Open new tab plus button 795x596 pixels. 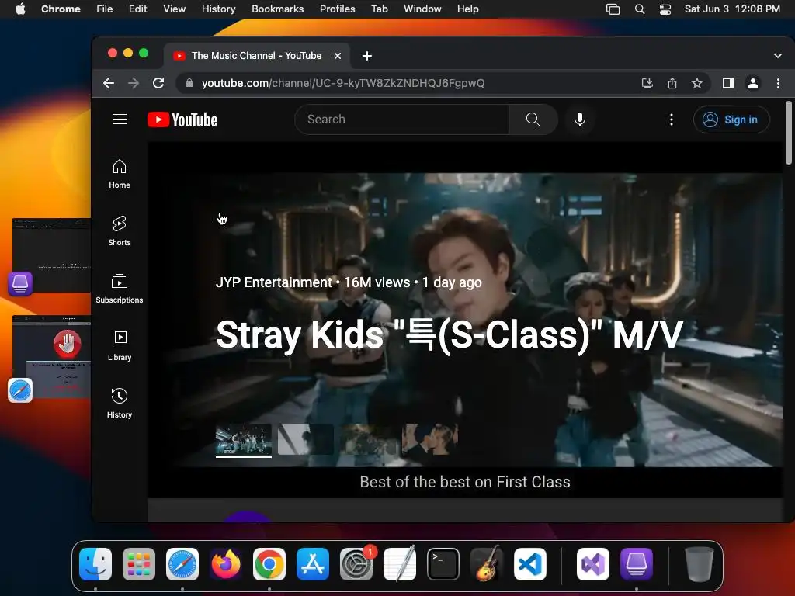pyautogui.click(x=367, y=56)
